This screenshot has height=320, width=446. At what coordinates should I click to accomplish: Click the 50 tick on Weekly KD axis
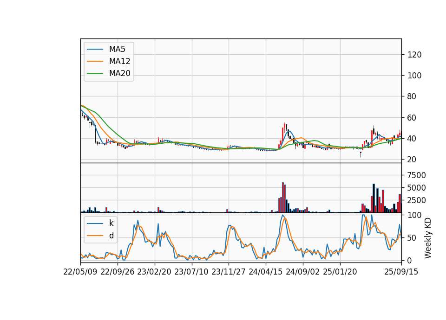coord(412,237)
